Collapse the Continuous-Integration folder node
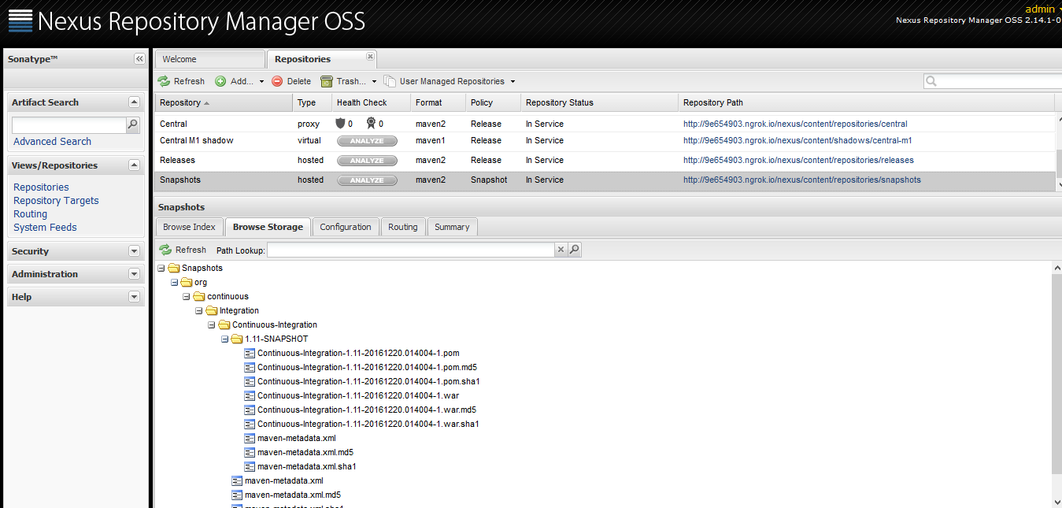The image size is (1062, 508). pos(212,325)
